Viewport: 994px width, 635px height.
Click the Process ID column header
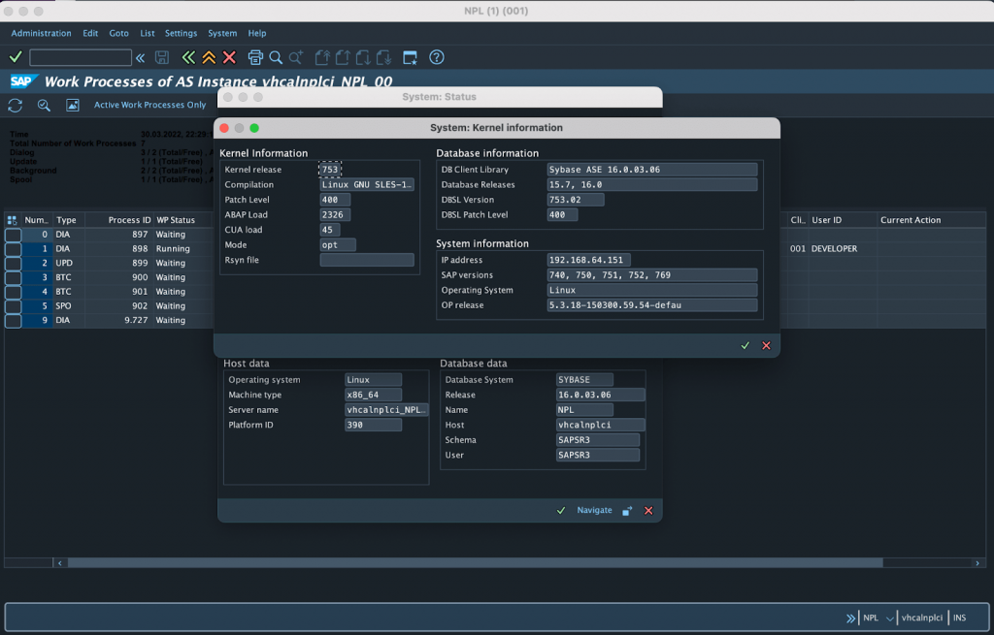click(118, 220)
